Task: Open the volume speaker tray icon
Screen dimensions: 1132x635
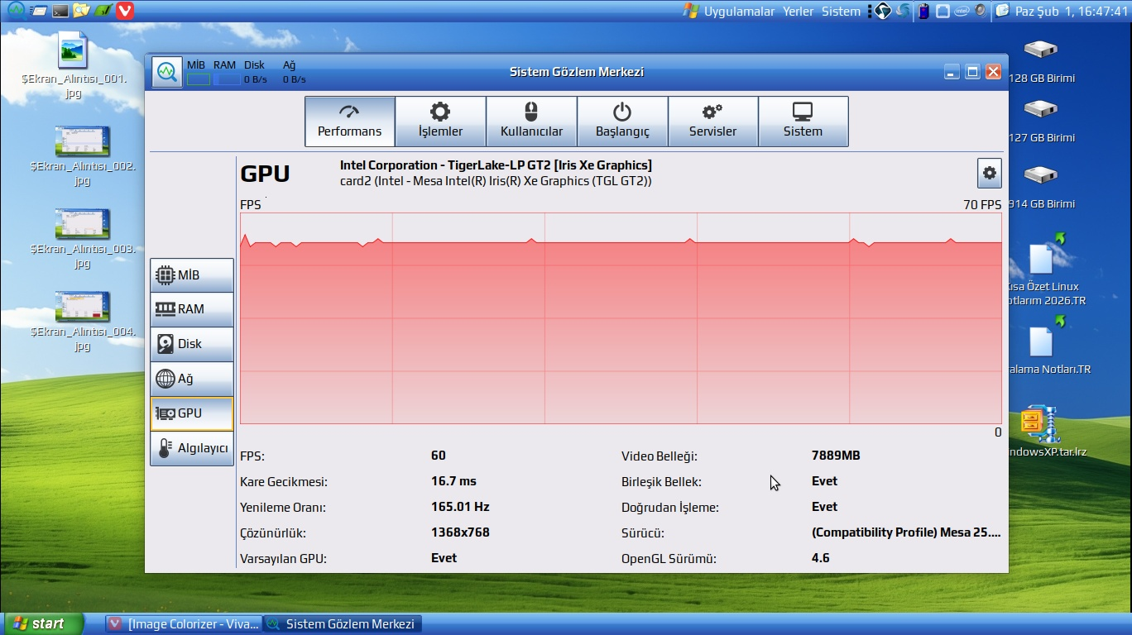Action: [x=981, y=11]
